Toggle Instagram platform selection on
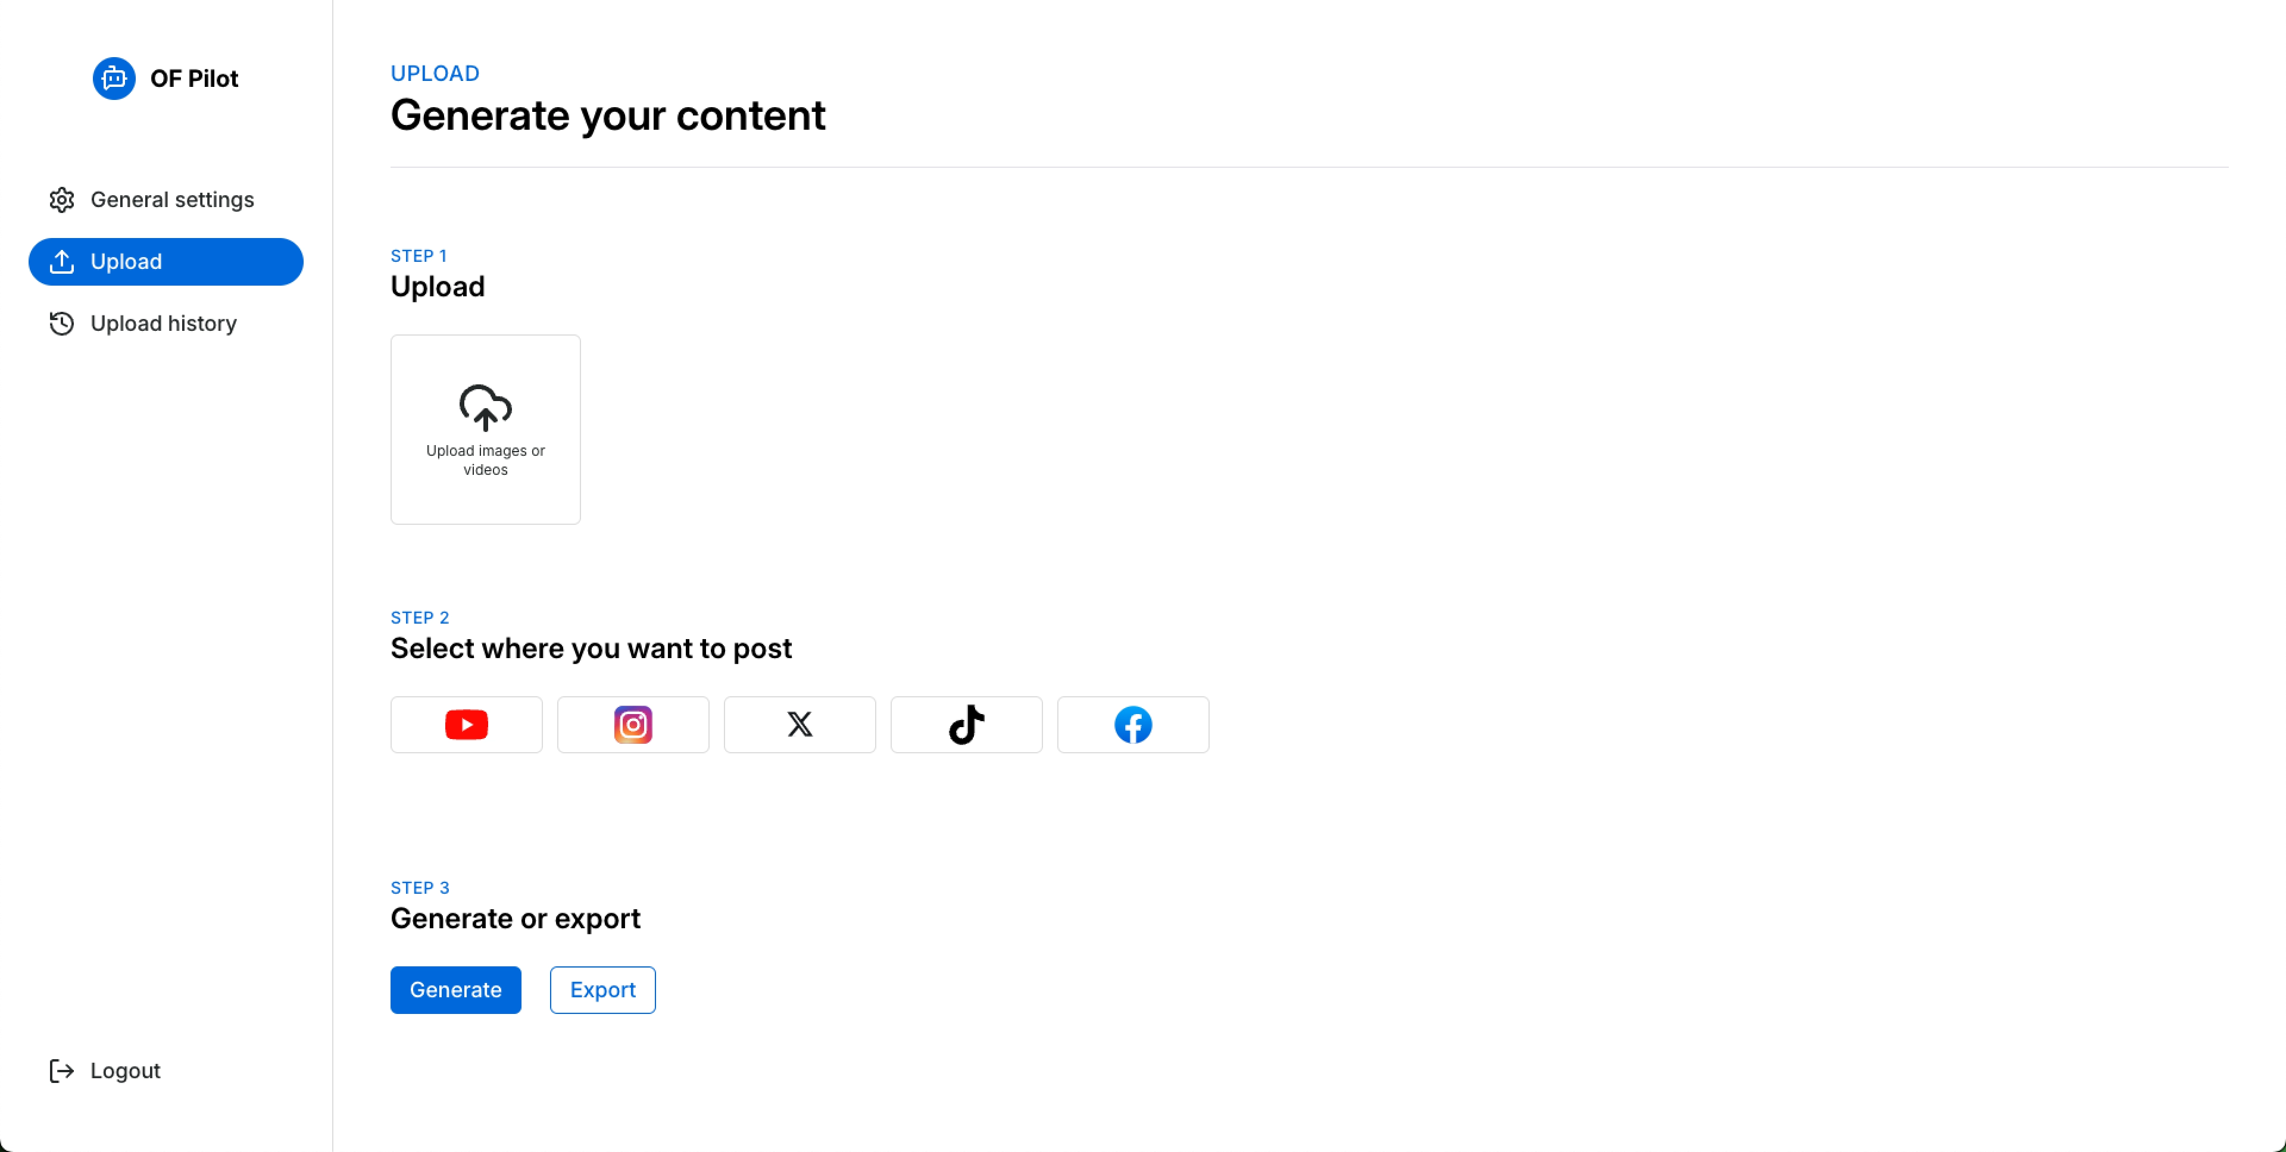The image size is (2286, 1152). point(633,724)
